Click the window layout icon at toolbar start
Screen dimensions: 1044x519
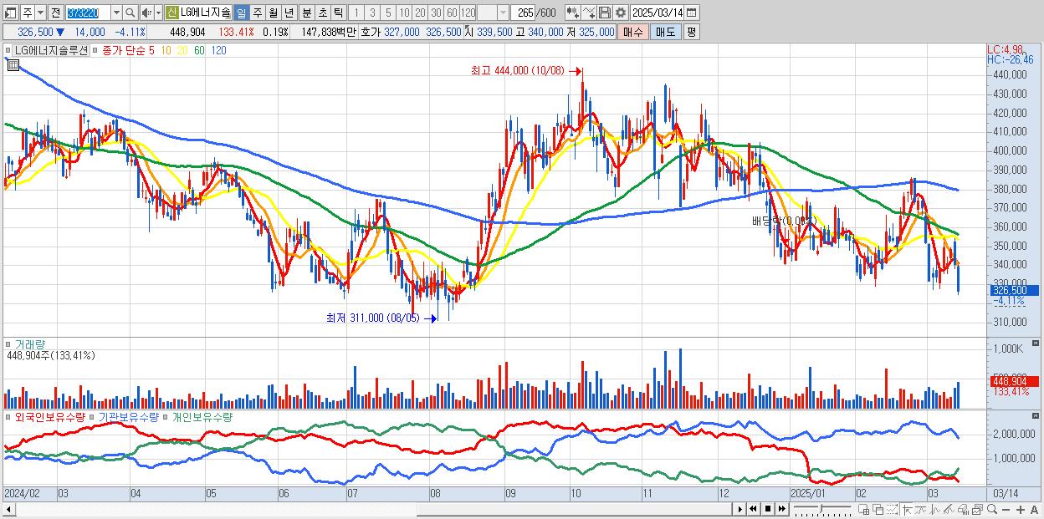tap(10, 13)
